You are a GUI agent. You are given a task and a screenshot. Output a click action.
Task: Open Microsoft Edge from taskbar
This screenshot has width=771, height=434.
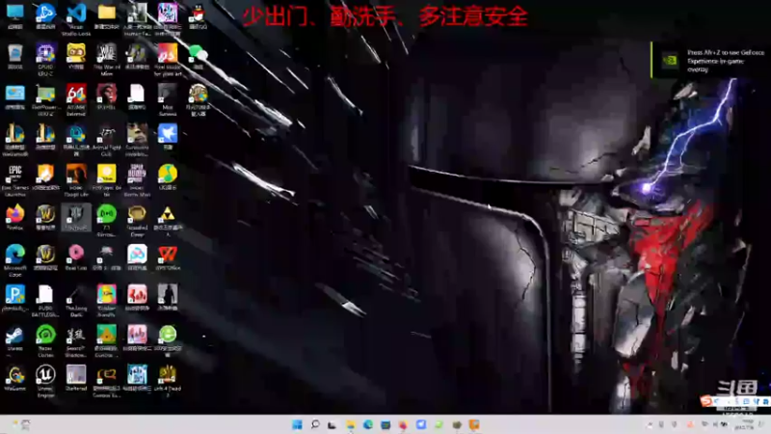tap(368, 424)
